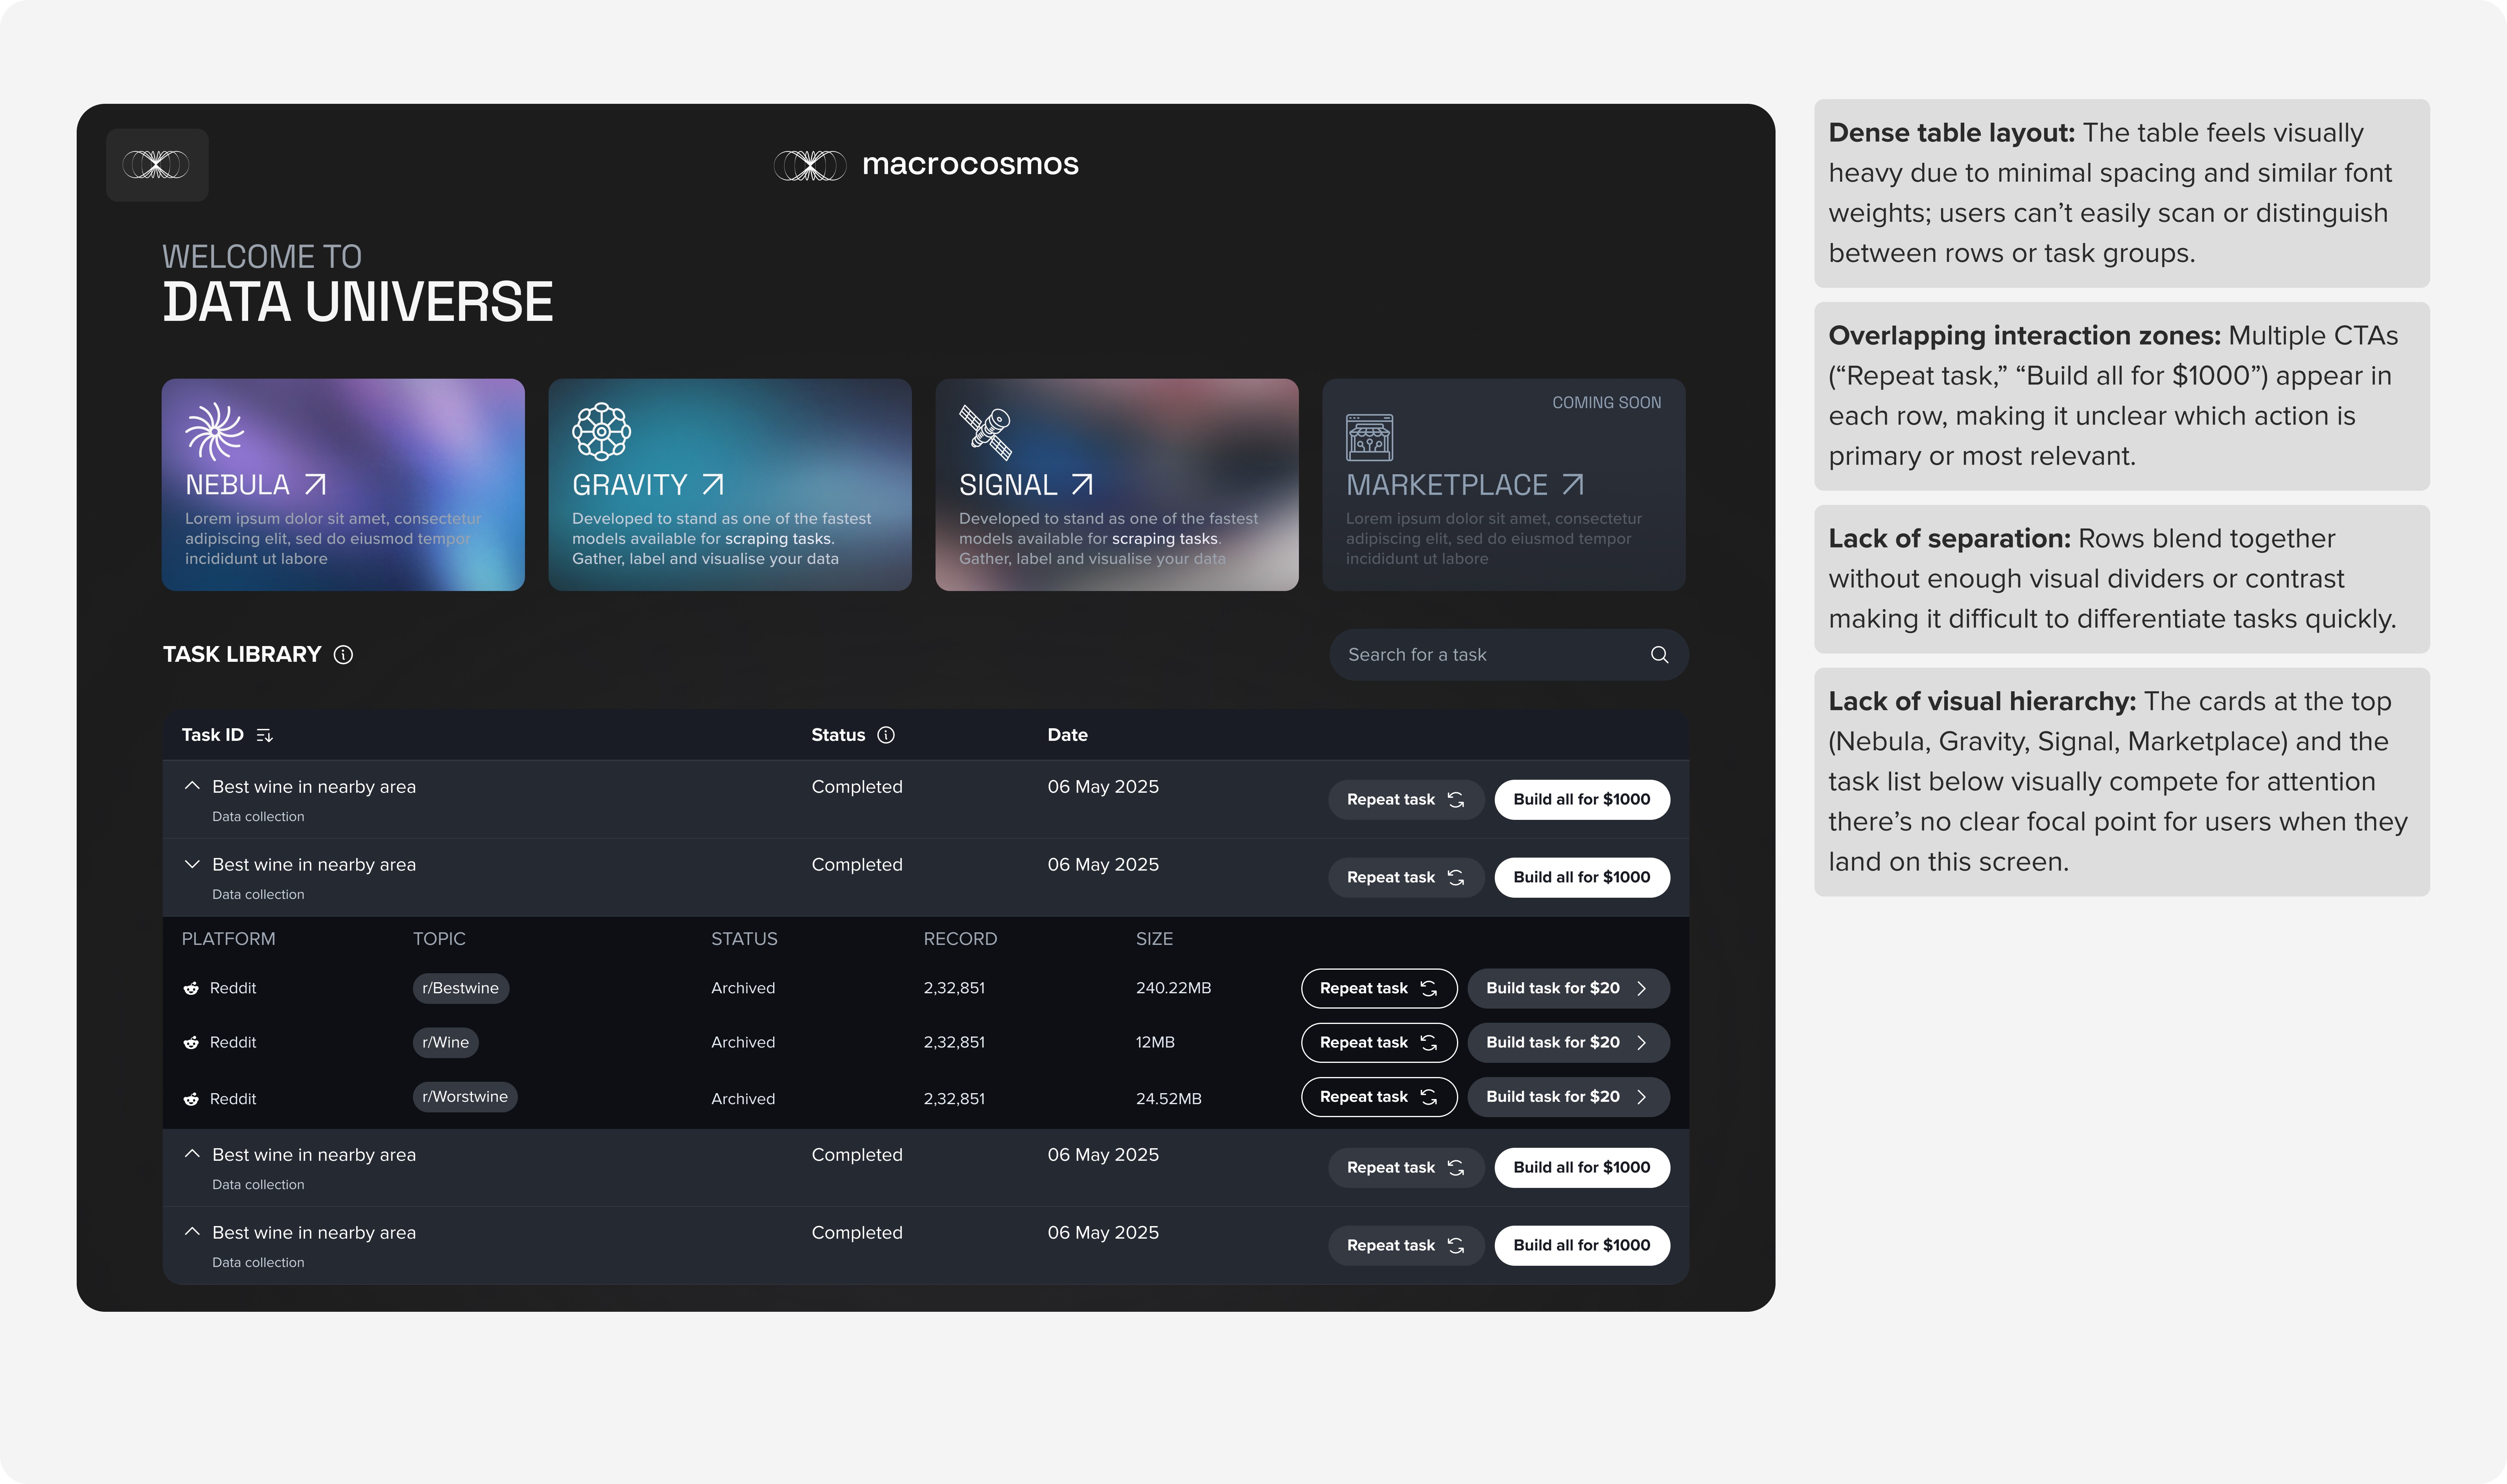The width and height of the screenshot is (2507, 1484).
Task: Open the Nebula card arrow link
Action: (315, 485)
